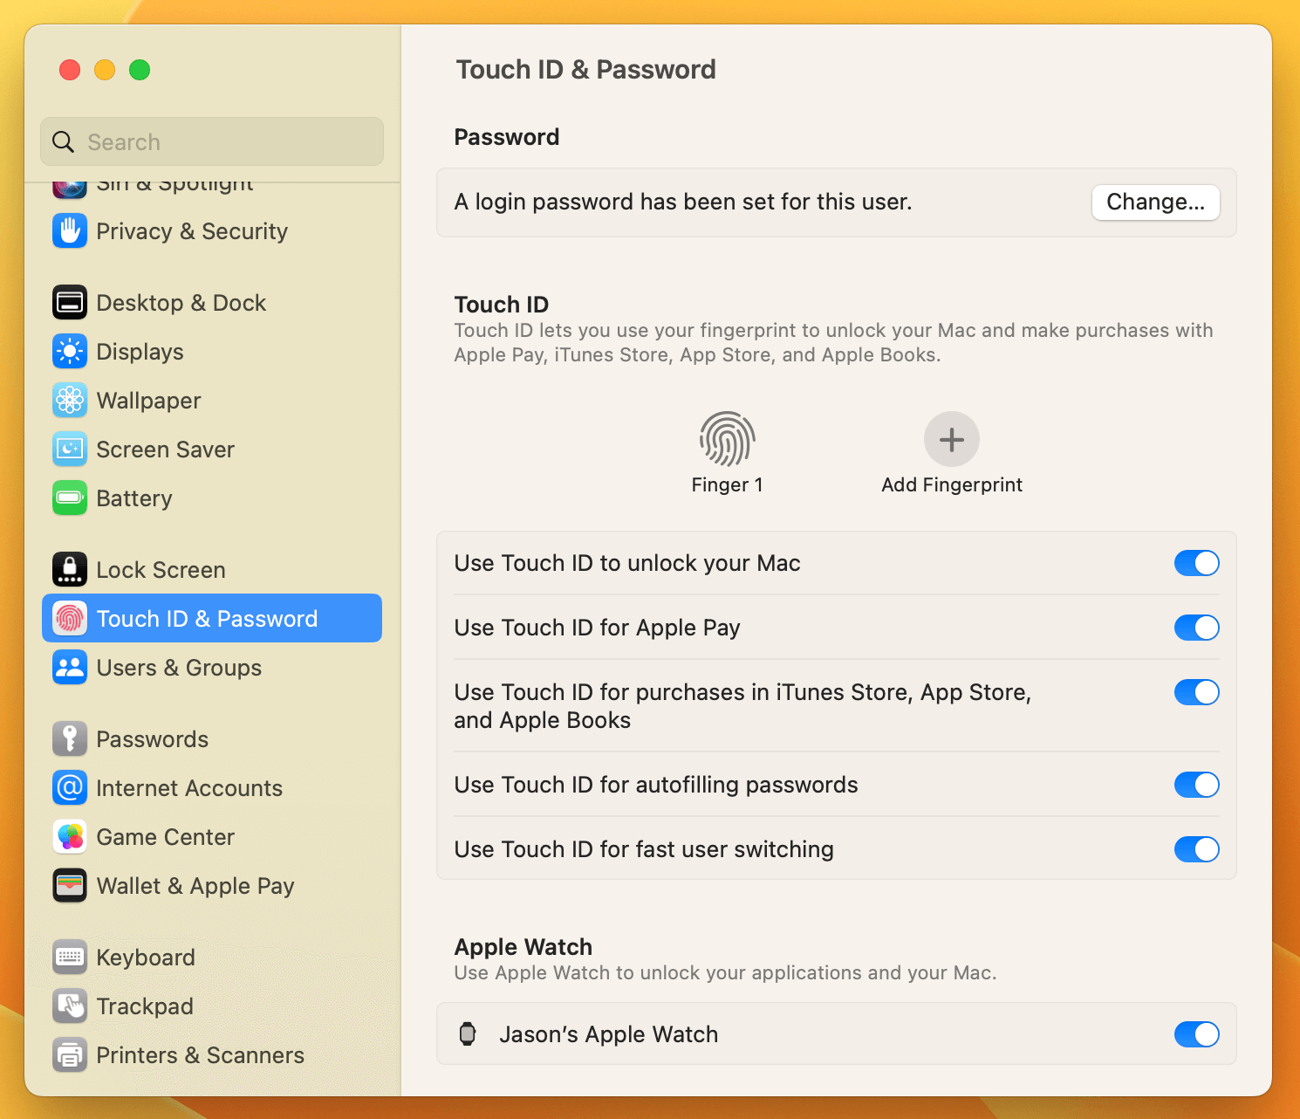Go to Desktop & Dock settings
The width and height of the screenshot is (1300, 1119).
click(181, 303)
